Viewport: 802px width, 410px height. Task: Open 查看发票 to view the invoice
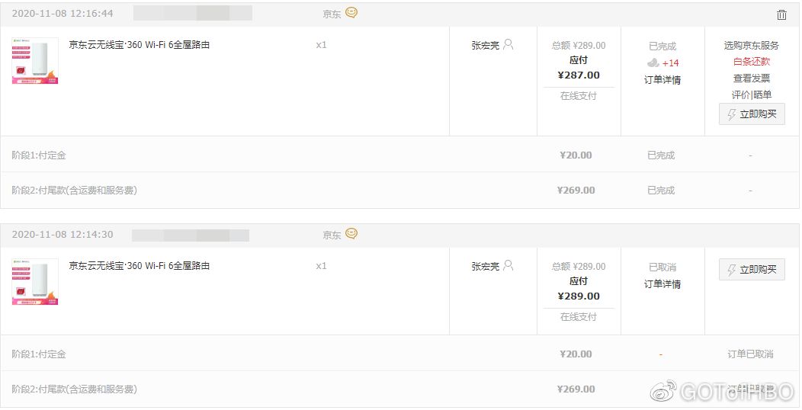(x=751, y=78)
